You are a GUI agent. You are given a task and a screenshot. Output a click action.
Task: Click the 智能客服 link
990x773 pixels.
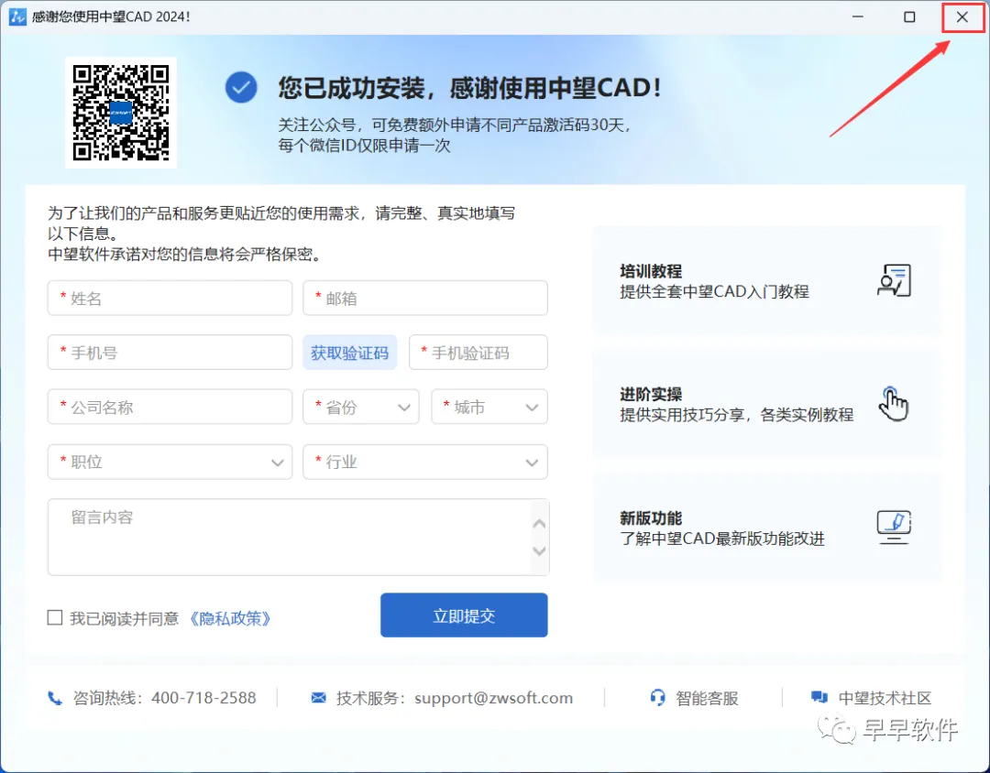(x=707, y=698)
